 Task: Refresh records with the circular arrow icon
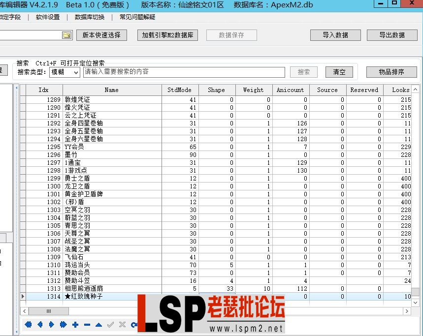tap(133, 324)
